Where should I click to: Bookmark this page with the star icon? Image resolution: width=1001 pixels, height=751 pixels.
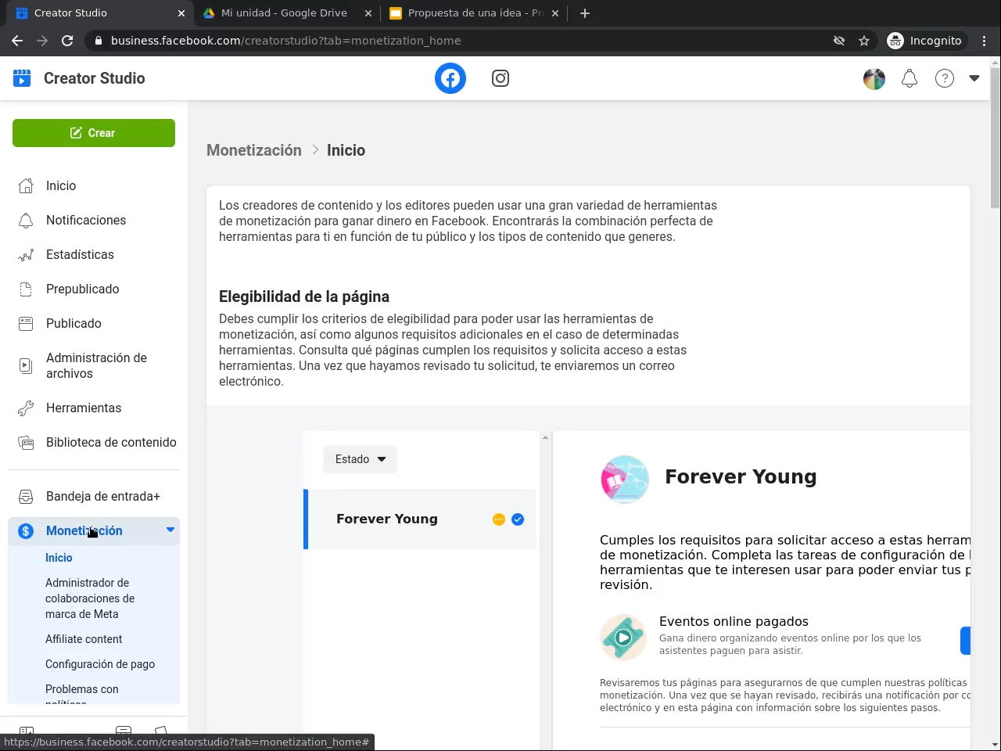coord(864,41)
